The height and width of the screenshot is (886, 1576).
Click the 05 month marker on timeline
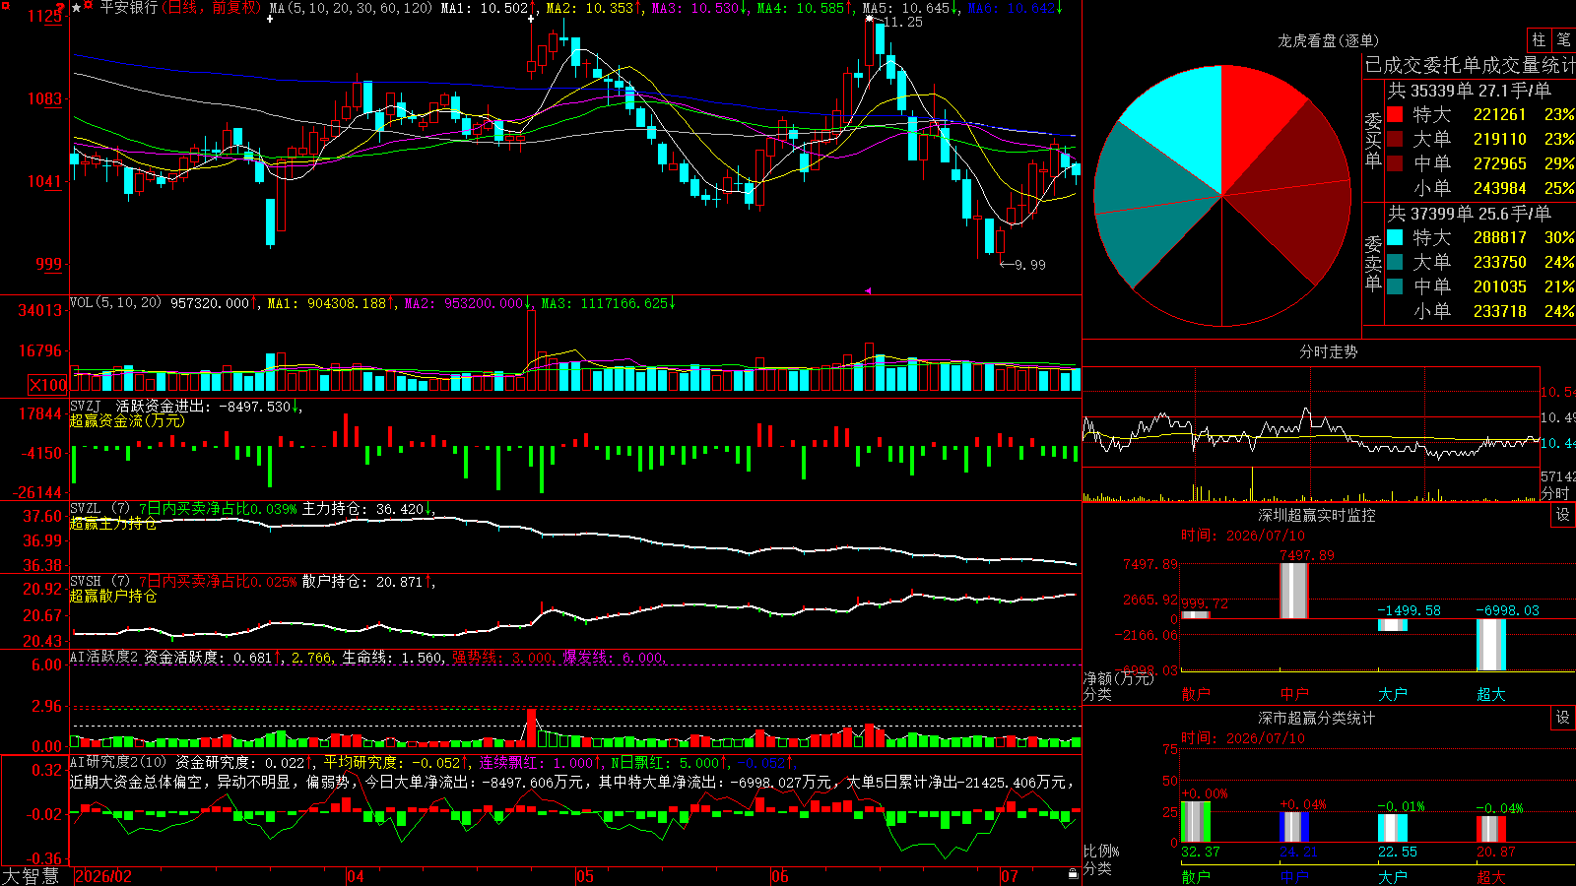tap(585, 876)
